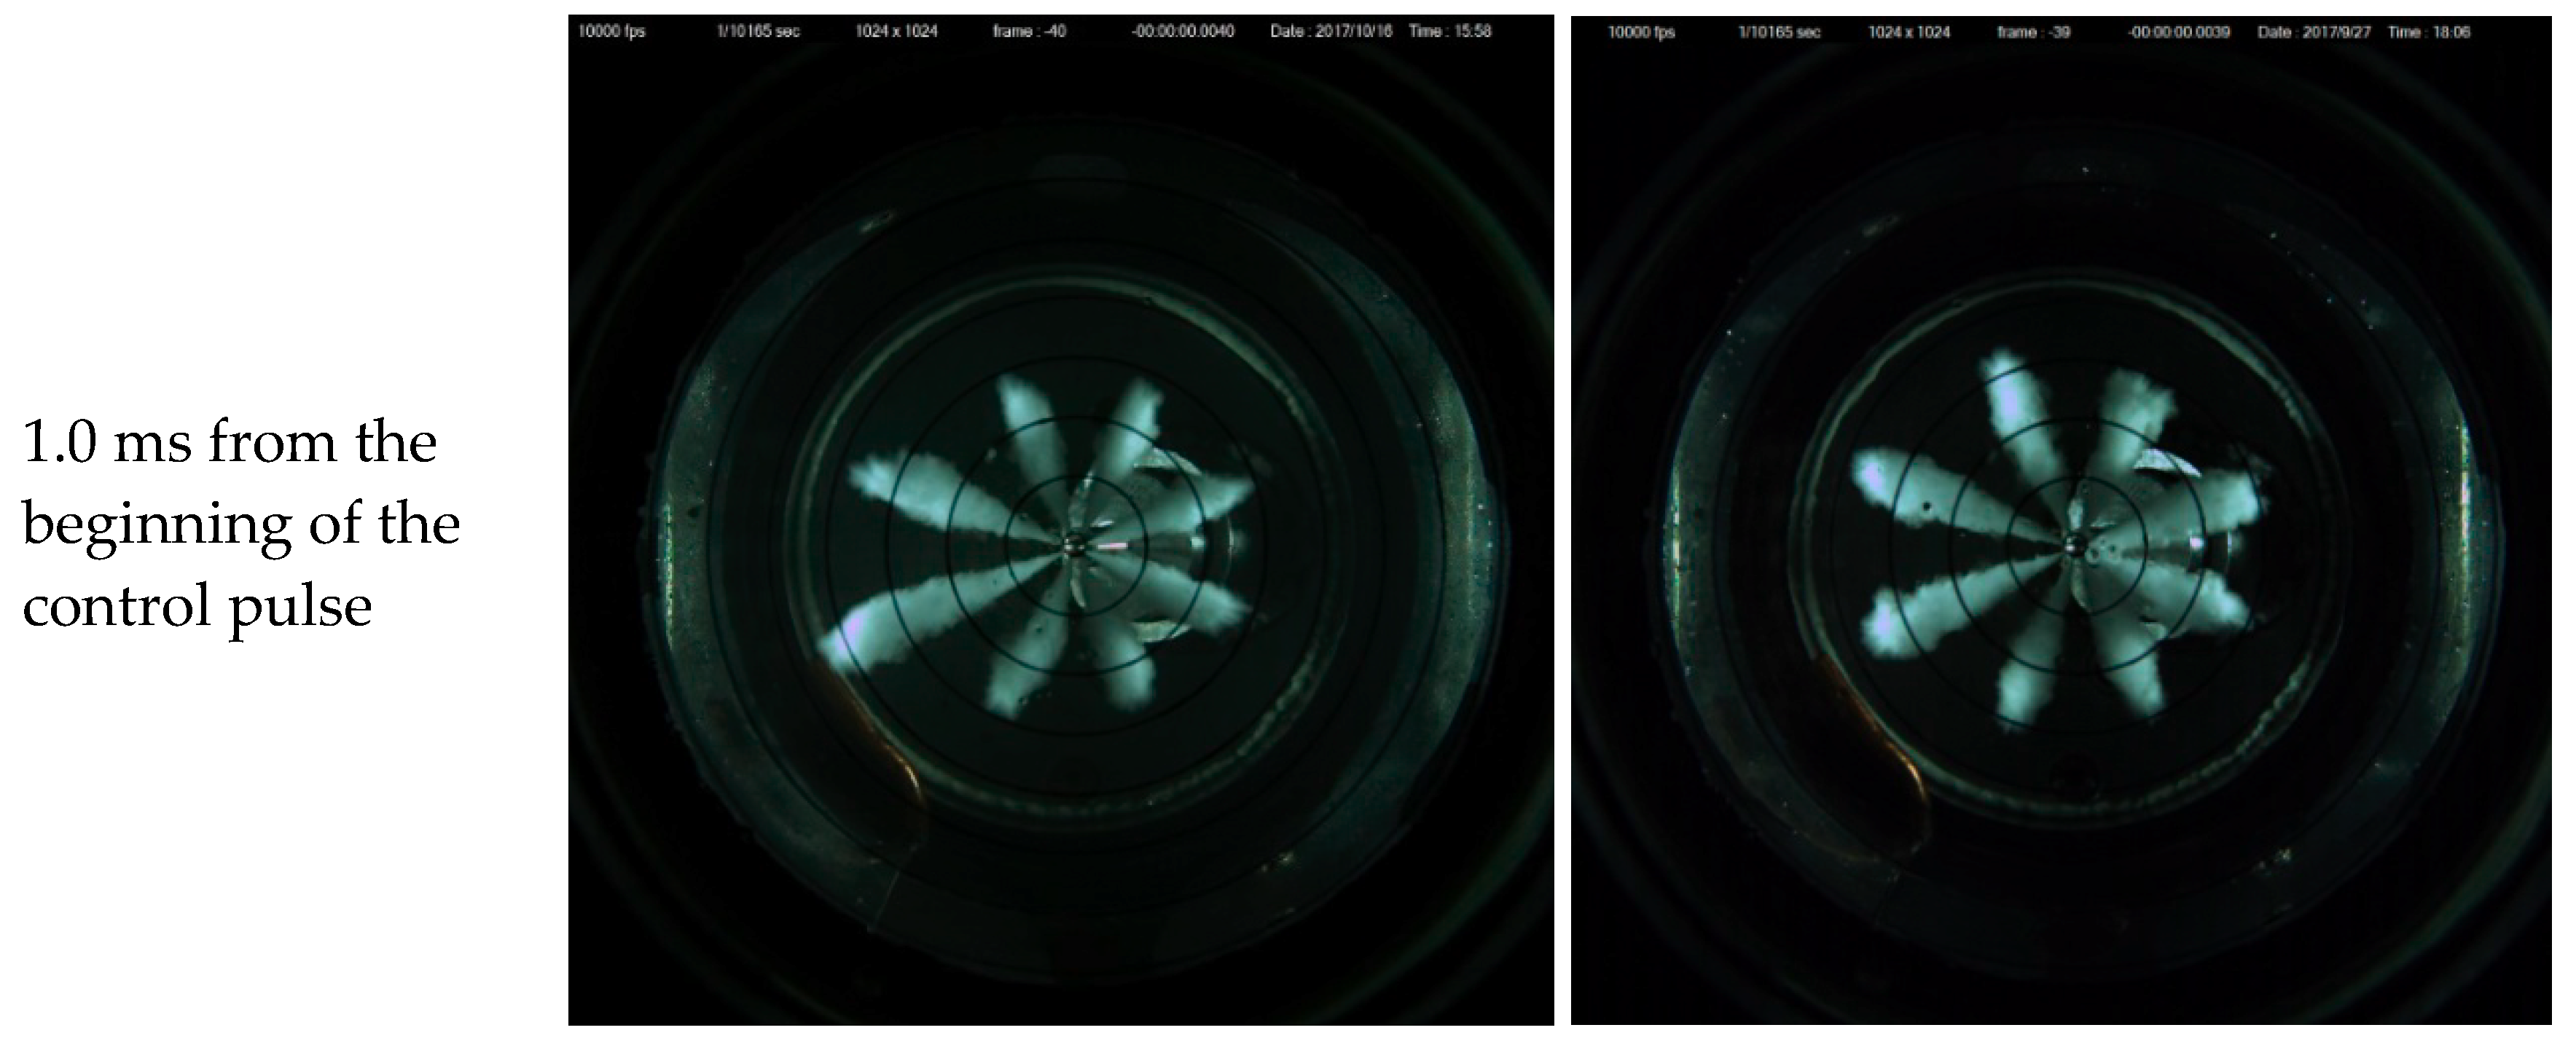Click the left high-speed spray image

point(1060,520)
